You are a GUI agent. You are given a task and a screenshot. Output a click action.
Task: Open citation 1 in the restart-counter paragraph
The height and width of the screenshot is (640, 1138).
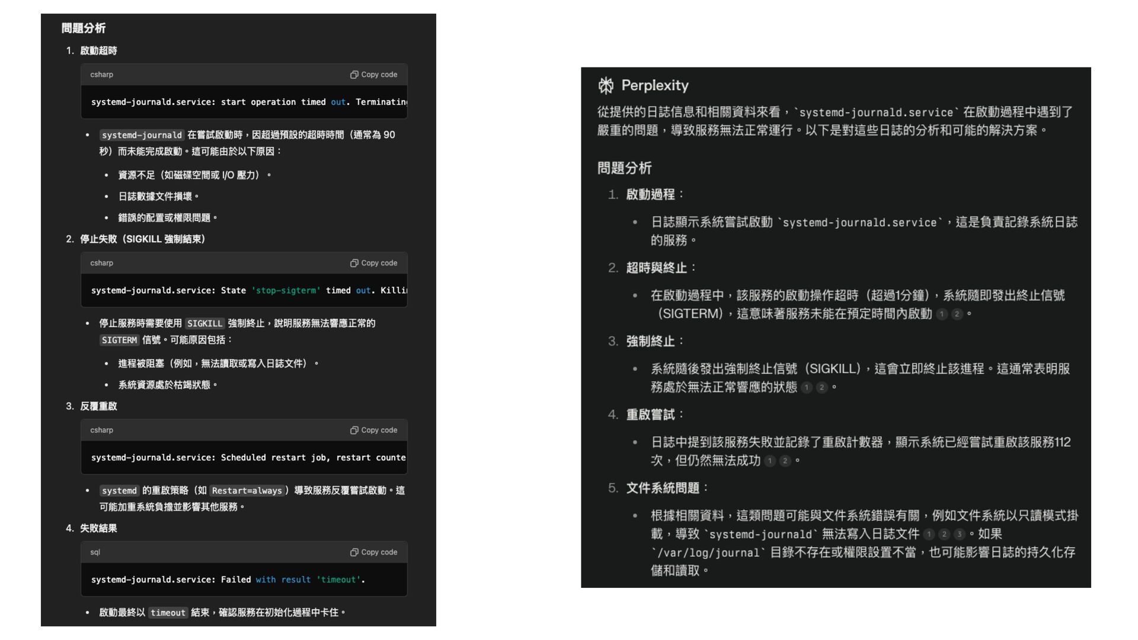(770, 461)
